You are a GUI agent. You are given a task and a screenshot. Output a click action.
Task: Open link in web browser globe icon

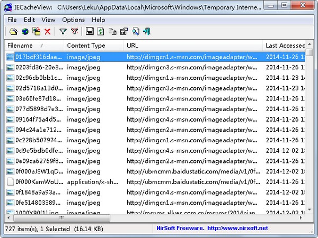click(x=25, y=32)
